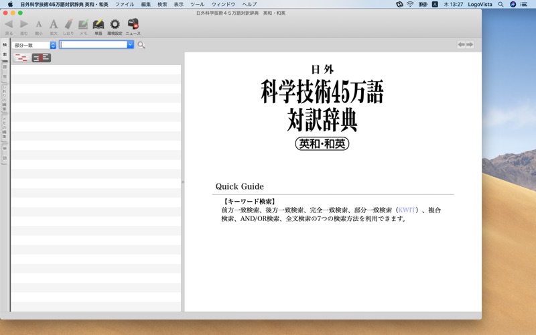Click the メモ memo toolbar icon
Image resolution: width=536 pixels, height=335 pixels.
(83, 24)
